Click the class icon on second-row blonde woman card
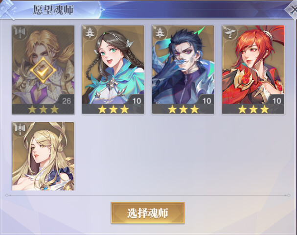 [x=20, y=129]
